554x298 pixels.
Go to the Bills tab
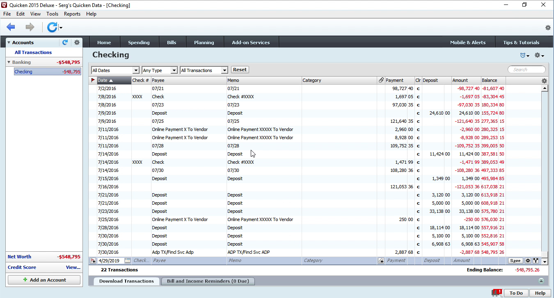(172, 42)
